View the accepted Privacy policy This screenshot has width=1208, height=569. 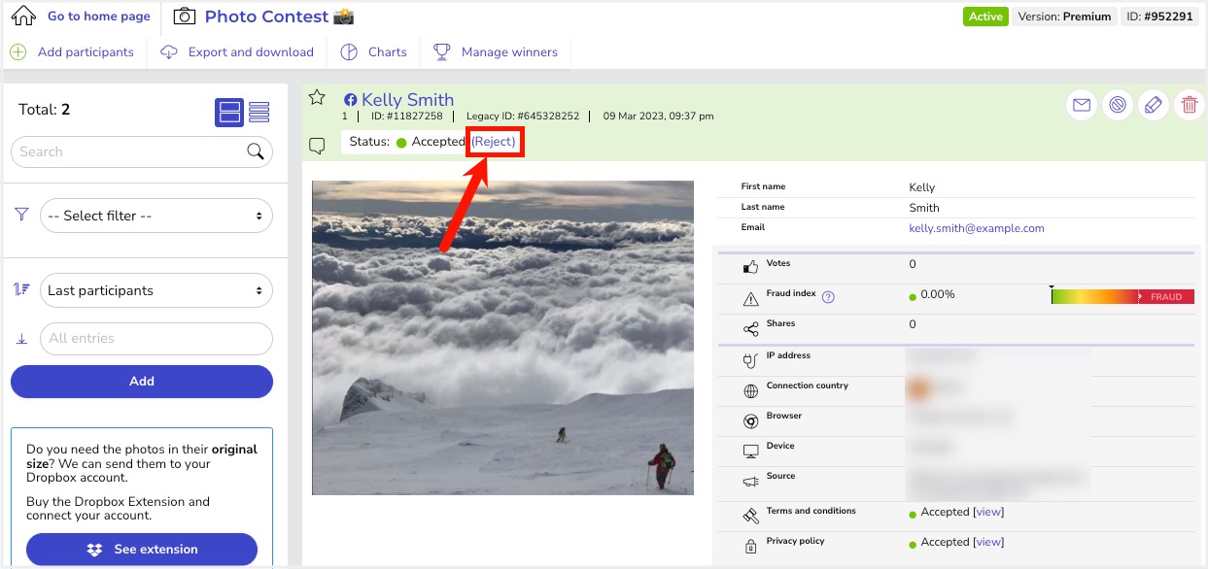point(988,542)
